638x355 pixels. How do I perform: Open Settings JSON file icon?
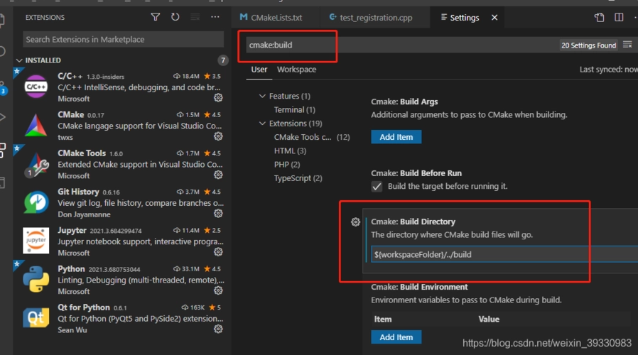(599, 18)
